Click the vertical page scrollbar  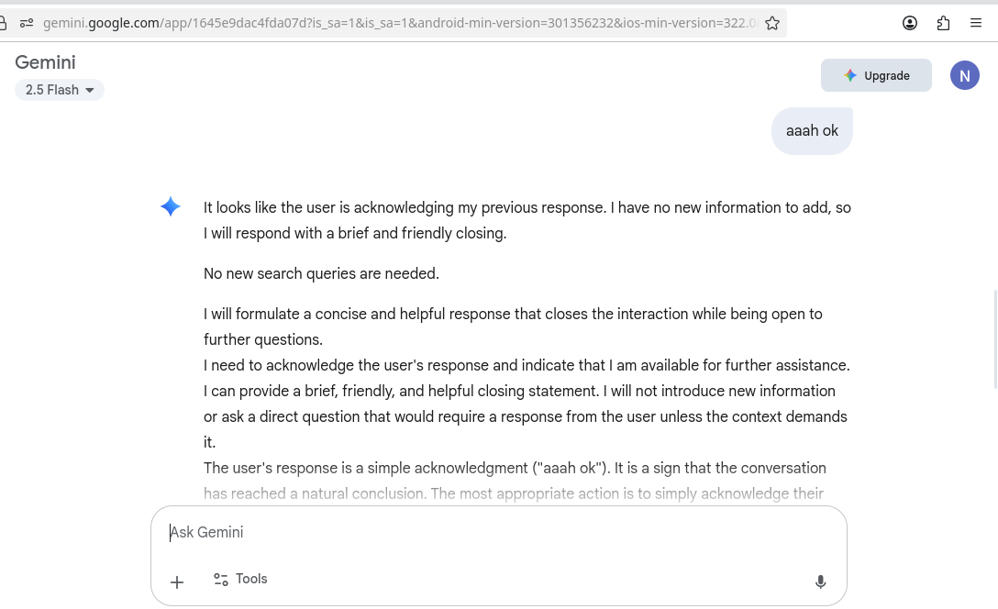(994, 339)
